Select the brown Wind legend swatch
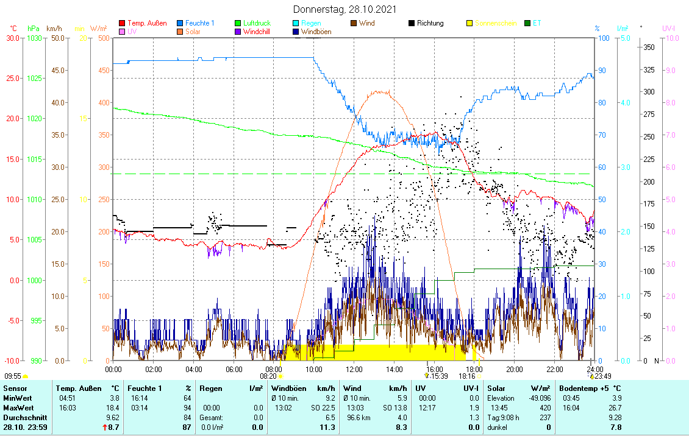 click(x=354, y=23)
